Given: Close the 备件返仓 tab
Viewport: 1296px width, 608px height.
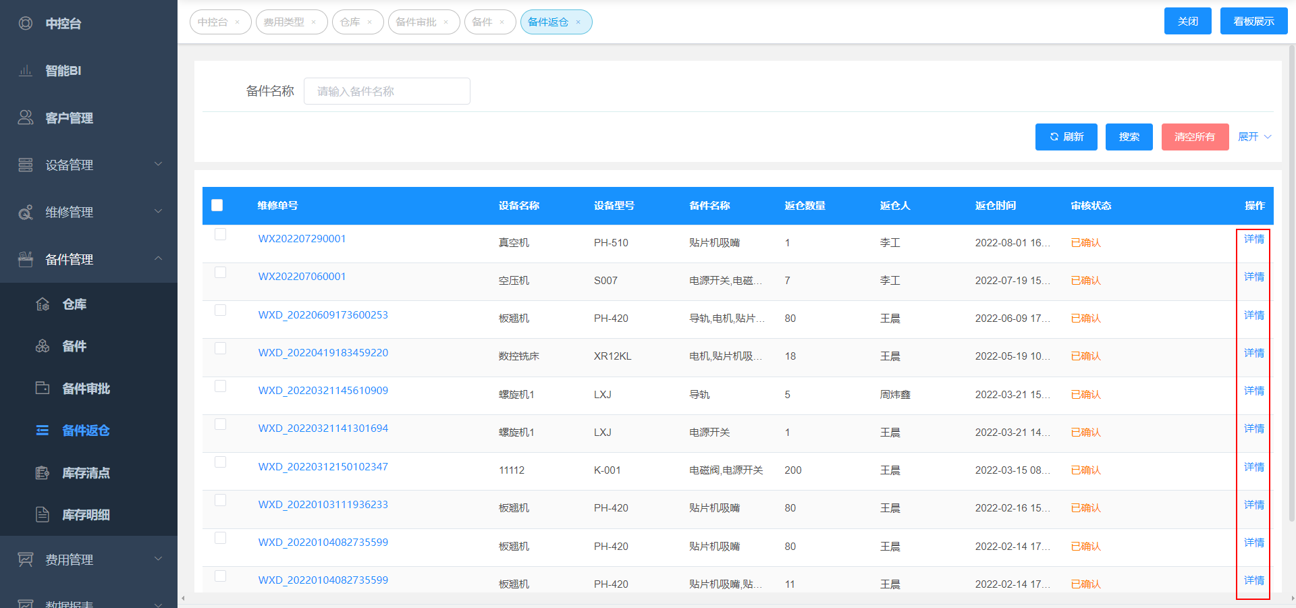Looking at the screenshot, I should click(578, 22).
